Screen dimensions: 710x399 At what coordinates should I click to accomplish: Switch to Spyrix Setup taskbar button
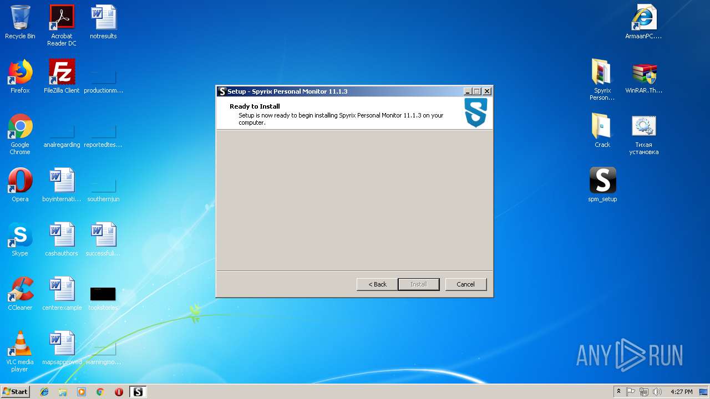coord(138,392)
